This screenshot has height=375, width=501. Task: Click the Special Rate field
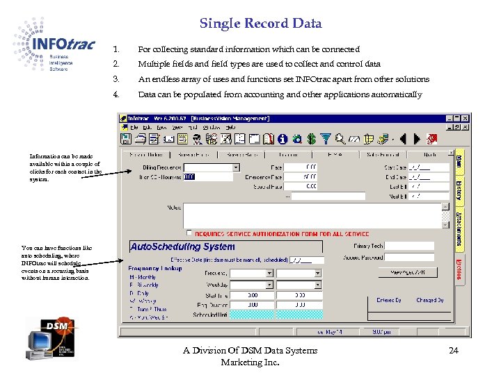point(301,186)
